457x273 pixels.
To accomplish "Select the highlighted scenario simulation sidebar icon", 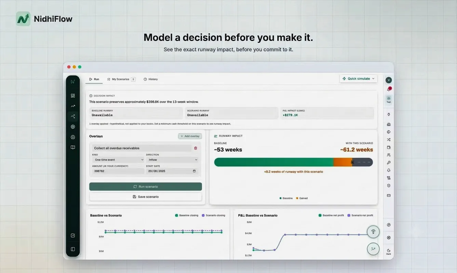I will point(73,116).
